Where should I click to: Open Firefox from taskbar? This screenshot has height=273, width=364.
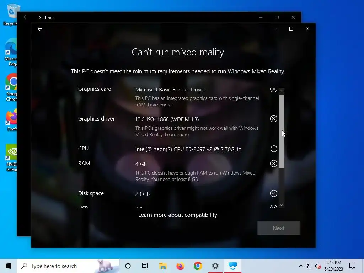(x=180, y=266)
